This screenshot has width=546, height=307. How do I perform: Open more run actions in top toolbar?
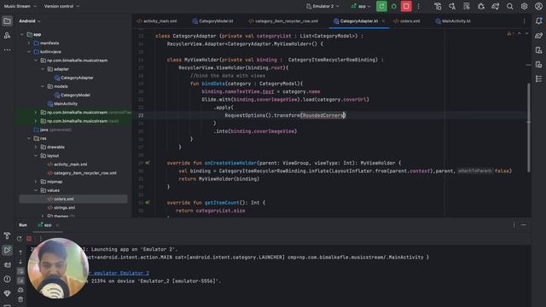coord(419,6)
